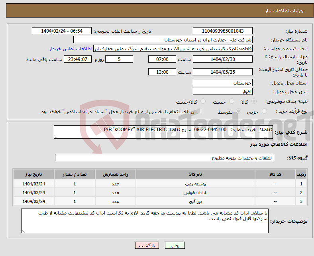Image resolution: width=314 pixels, height=256 pixels.
Task: Select the کالا radio button
Action: (x=254, y=101)
